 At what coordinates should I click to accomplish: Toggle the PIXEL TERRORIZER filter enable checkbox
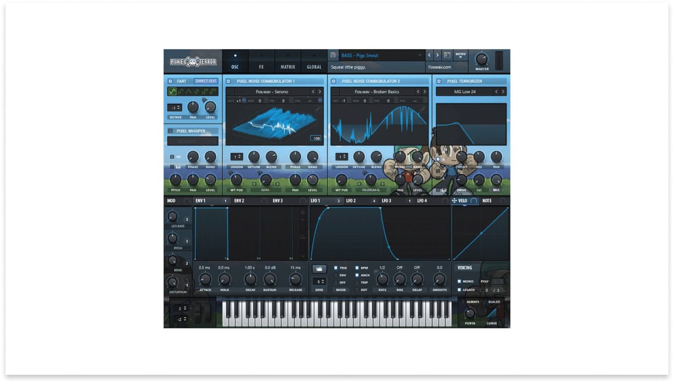(439, 81)
